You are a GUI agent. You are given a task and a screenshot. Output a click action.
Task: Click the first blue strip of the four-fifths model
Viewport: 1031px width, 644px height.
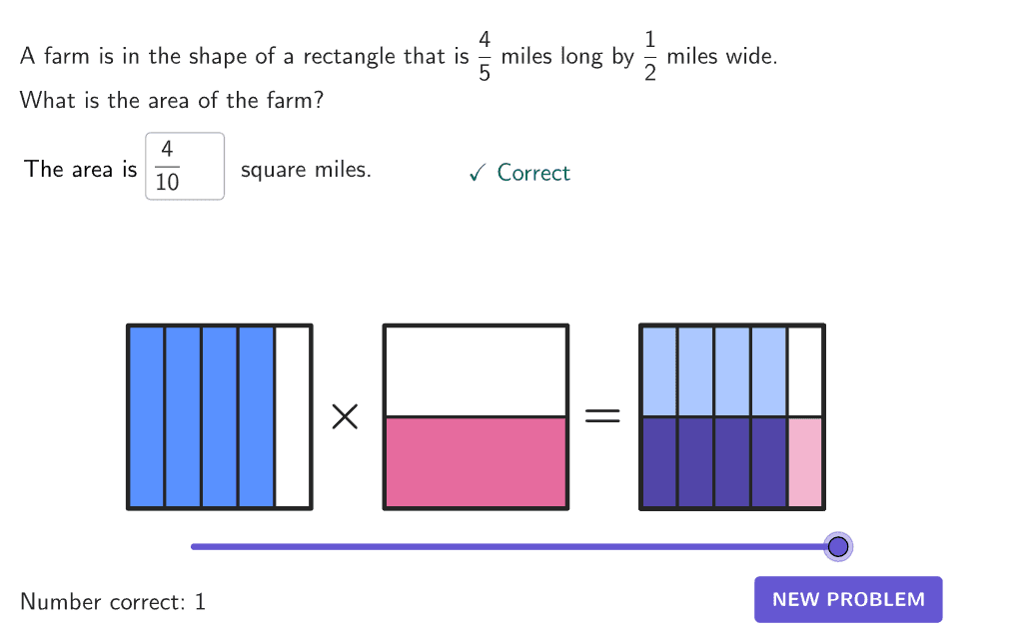pyautogui.click(x=147, y=416)
